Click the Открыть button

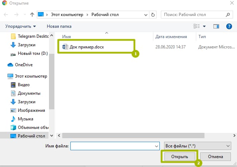click(x=179, y=157)
